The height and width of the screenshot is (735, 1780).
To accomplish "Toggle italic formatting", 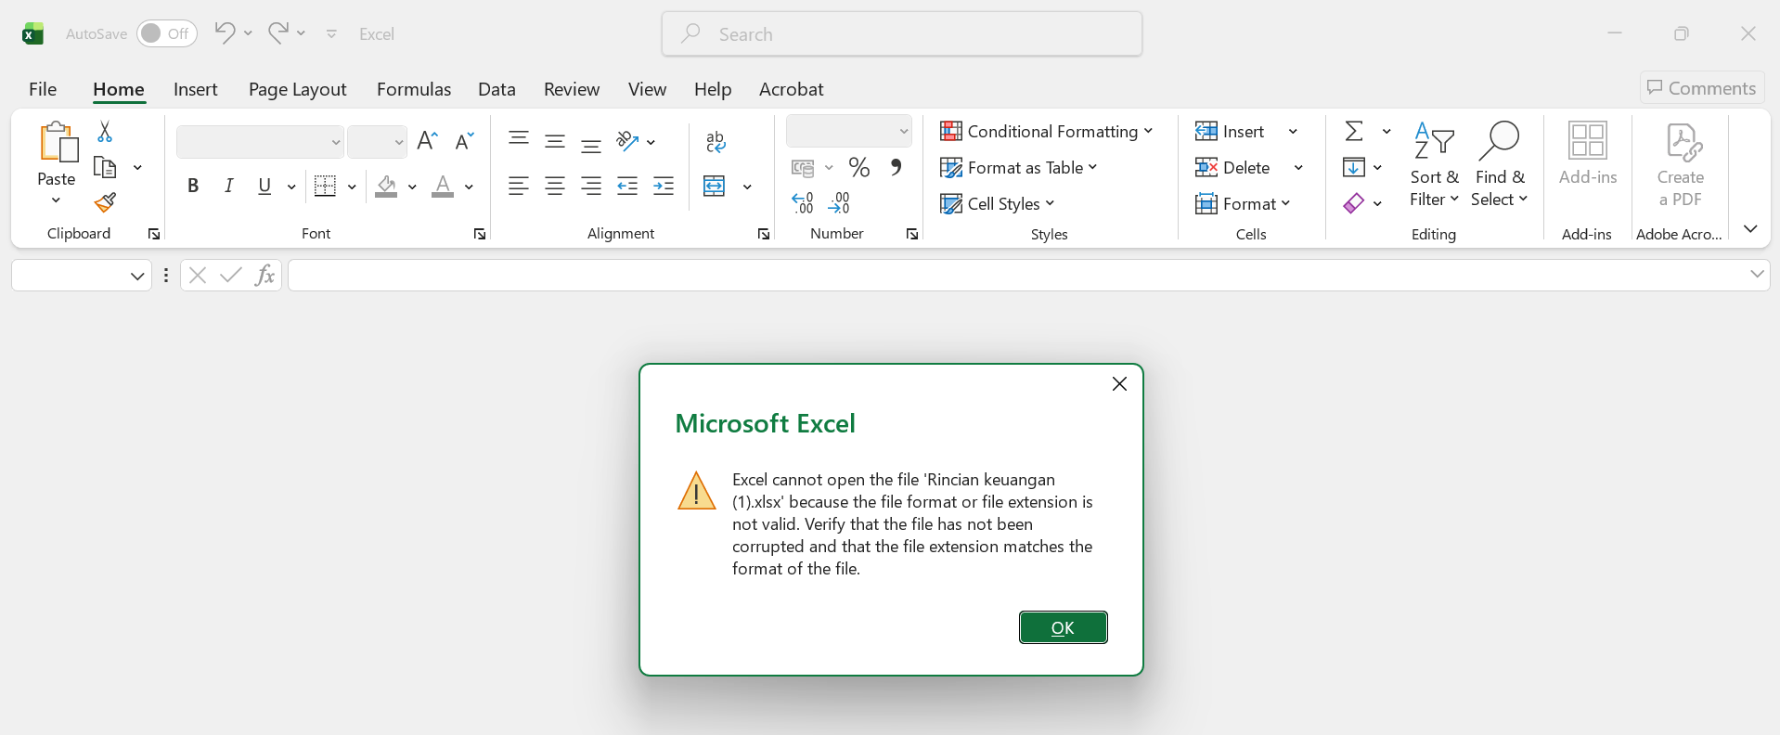I will tap(228, 186).
